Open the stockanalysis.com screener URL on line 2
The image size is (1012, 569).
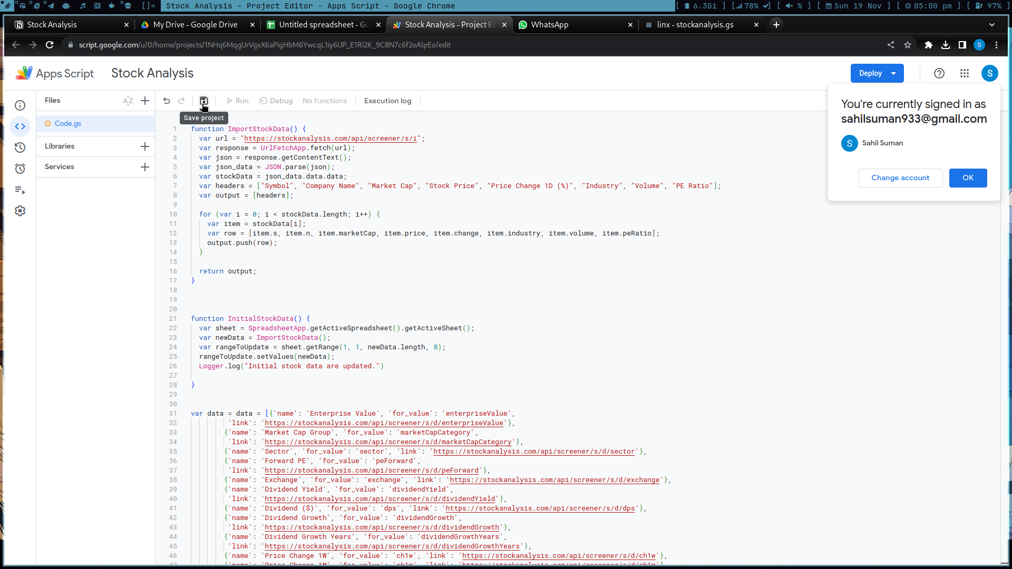330,139
